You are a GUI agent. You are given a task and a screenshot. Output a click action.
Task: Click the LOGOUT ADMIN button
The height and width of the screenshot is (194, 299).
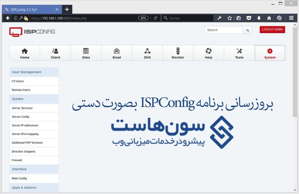pyautogui.click(x=272, y=29)
